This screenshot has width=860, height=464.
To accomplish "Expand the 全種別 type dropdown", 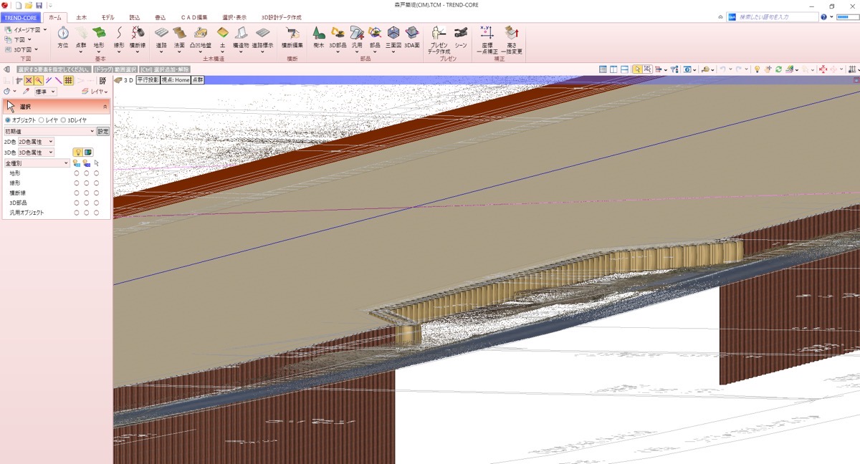I will (x=37, y=163).
